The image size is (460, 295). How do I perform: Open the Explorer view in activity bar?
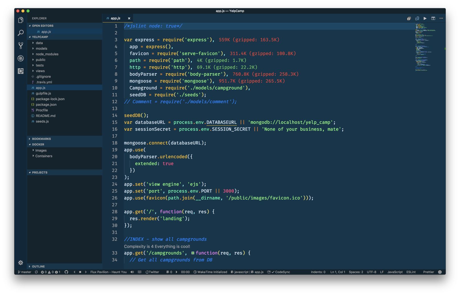coord(20,20)
